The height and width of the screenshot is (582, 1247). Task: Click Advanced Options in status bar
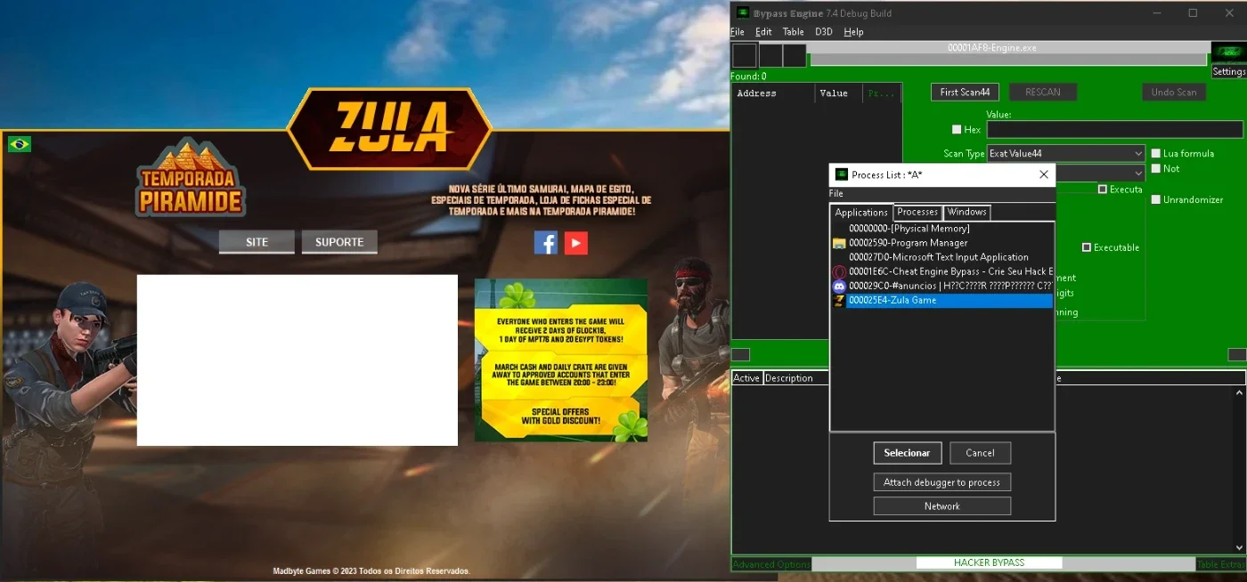[771, 564]
